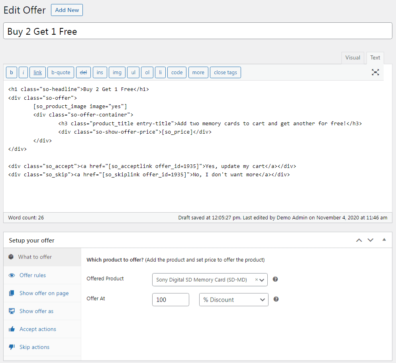The height and width of the screenshot is (363, 396).
Task: Clear the selected Sony memory card product
Action: point(256,280)
